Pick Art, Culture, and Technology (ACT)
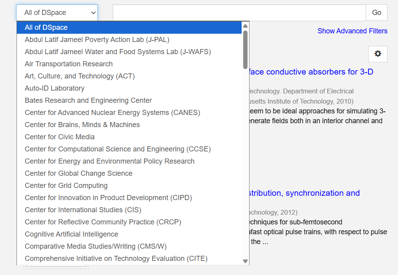Image resolution: width=398 pixels, height=275 pixels. pos(80,76)
